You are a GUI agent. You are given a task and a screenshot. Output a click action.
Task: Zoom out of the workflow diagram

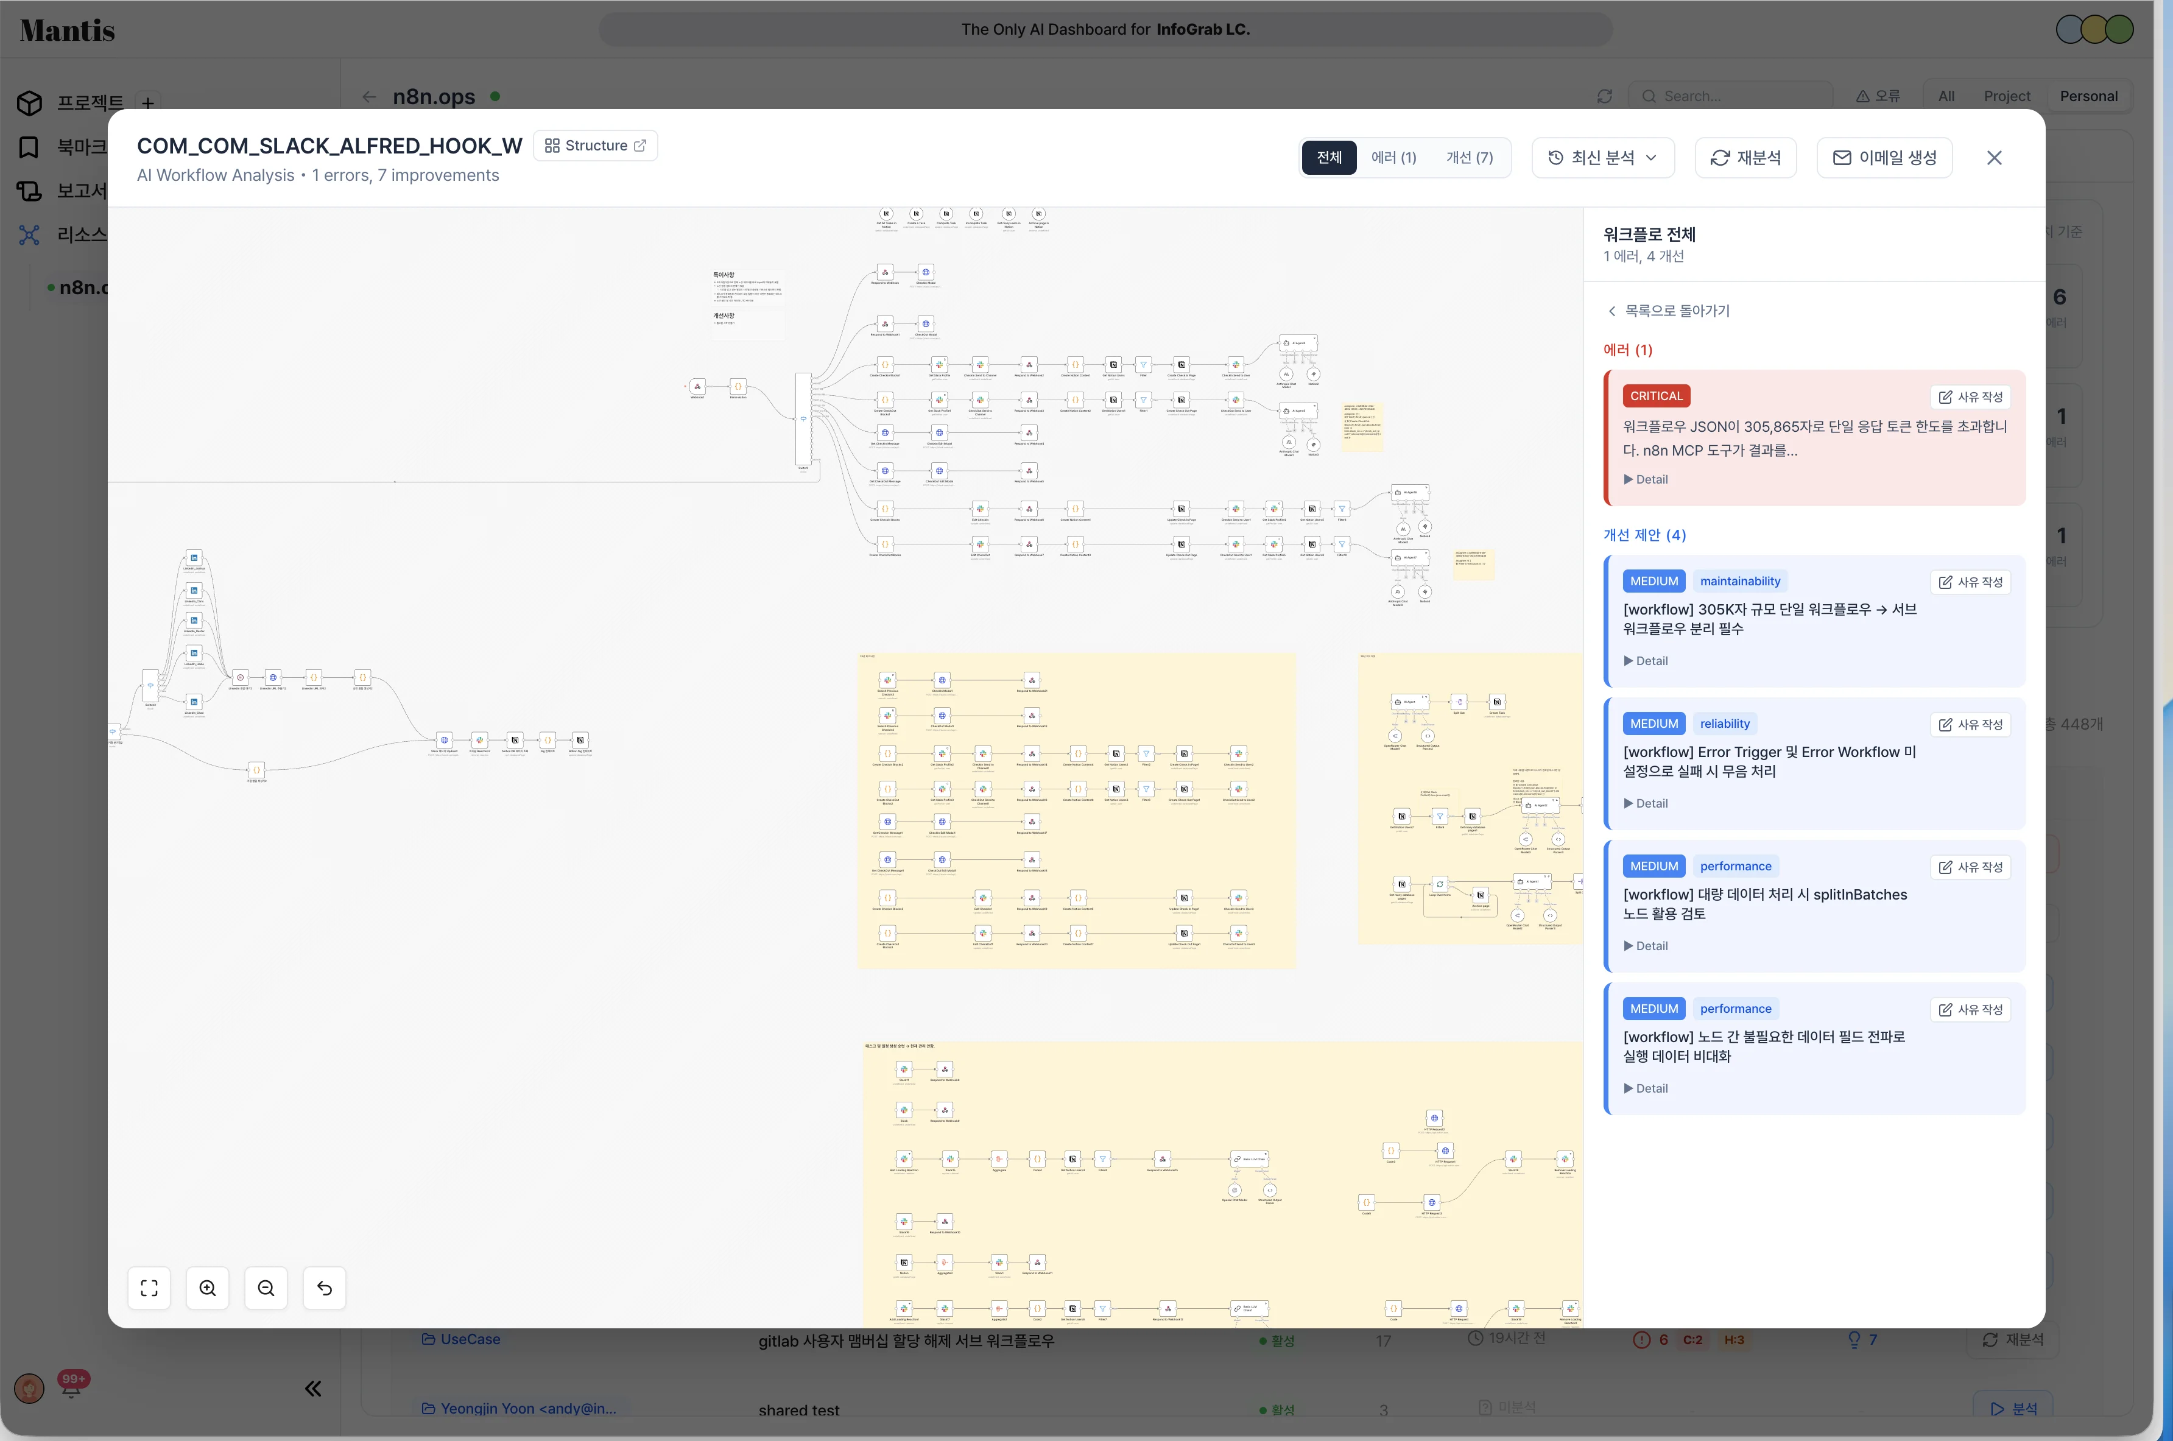[266, 1288]
